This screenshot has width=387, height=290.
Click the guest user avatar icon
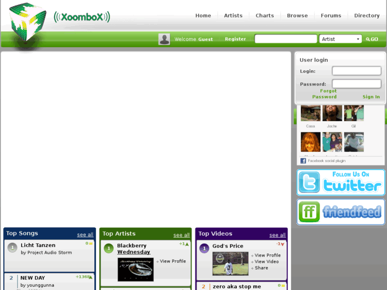164,39
